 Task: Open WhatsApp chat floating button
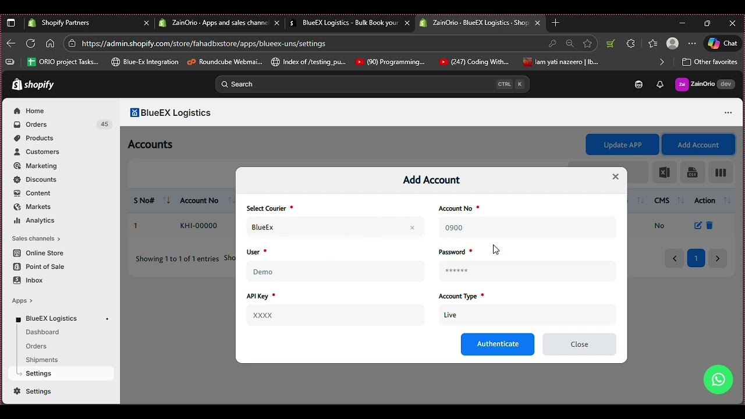coord(718,379)
